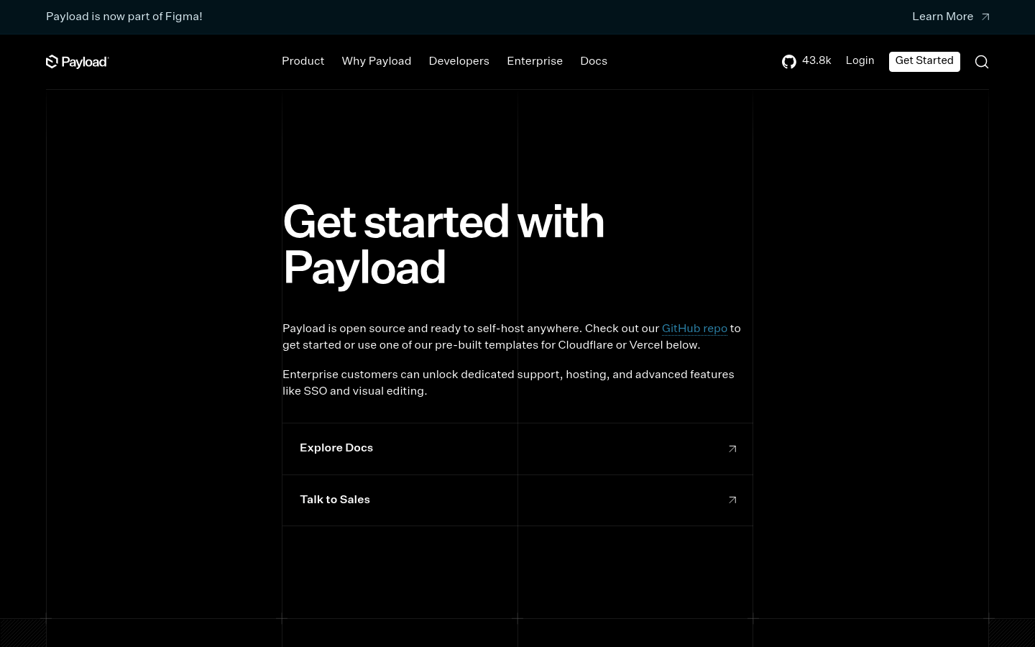Click the Get Started button
The height and width of the screenshot is (647, 1035).
coord(924,62)
